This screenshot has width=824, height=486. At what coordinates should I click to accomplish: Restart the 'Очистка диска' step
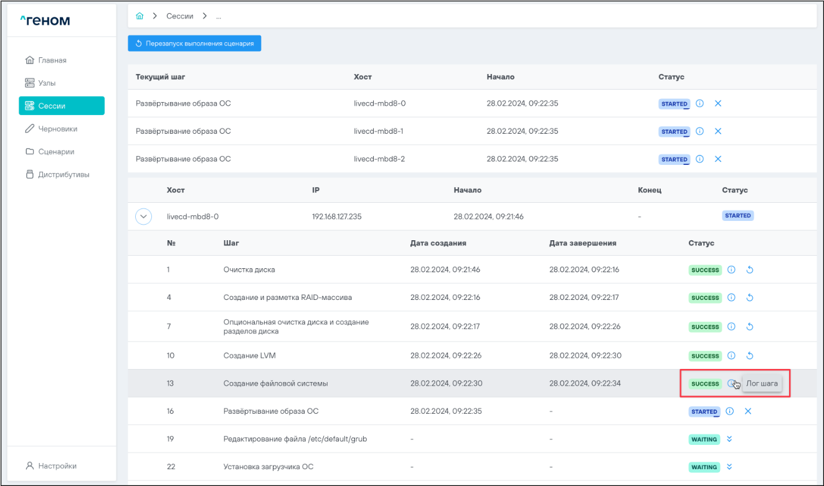coord(750,270)
